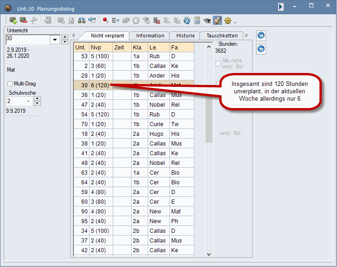Click the Kla. column header
The width and height of the screenshot is (337, 267).
point(140,47)
